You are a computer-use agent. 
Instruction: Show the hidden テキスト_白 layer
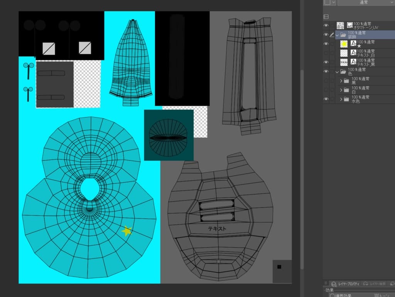326,53
